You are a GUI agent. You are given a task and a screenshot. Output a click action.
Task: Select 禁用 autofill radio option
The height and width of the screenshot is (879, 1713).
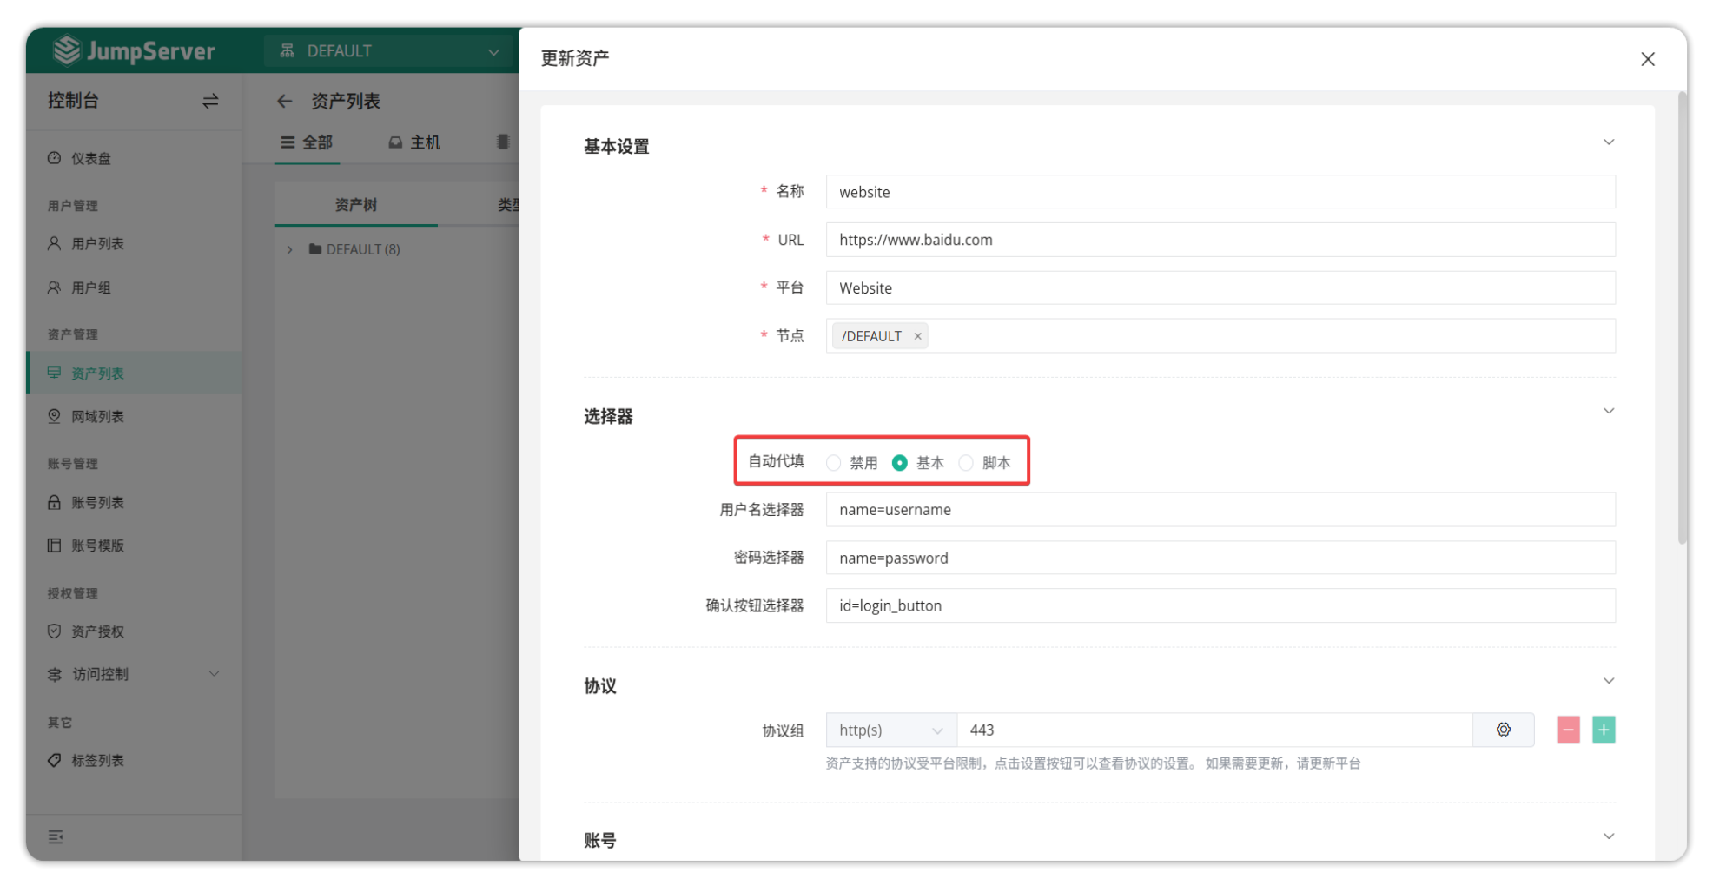tap(834, 463)
